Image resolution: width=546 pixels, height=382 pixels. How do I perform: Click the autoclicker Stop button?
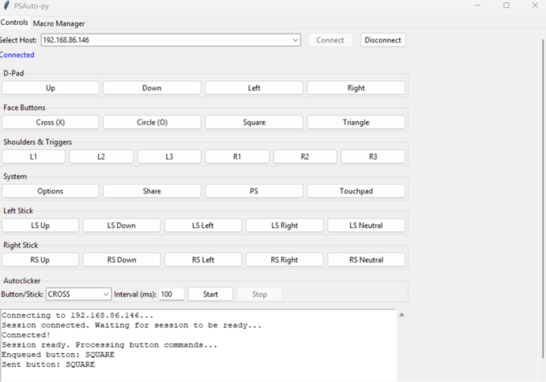(x=259, y=295)
